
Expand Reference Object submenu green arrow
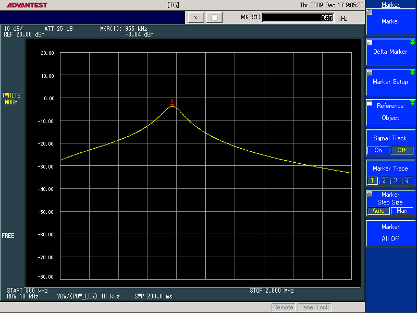412,103
